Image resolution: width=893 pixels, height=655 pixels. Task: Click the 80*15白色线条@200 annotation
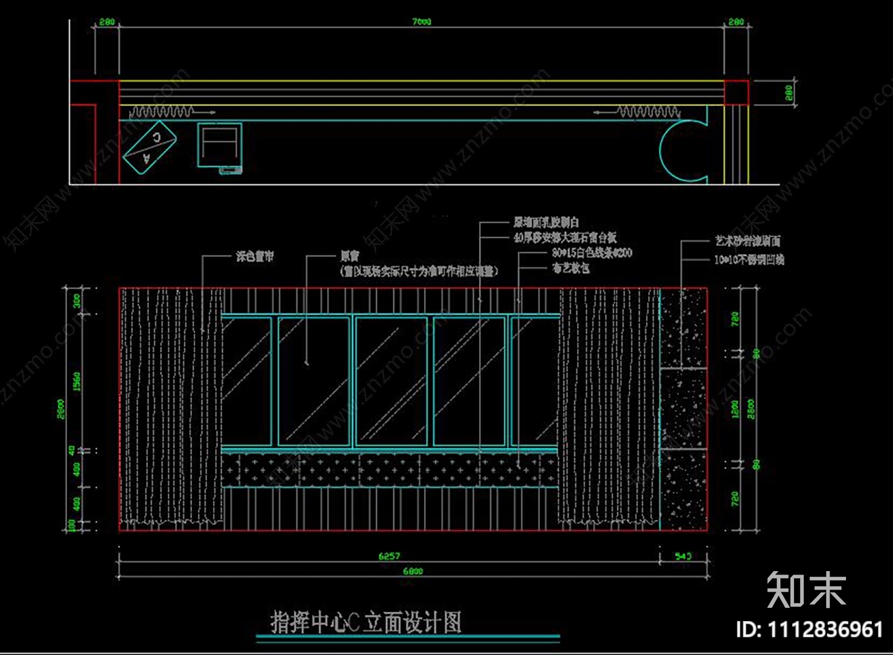592,253
